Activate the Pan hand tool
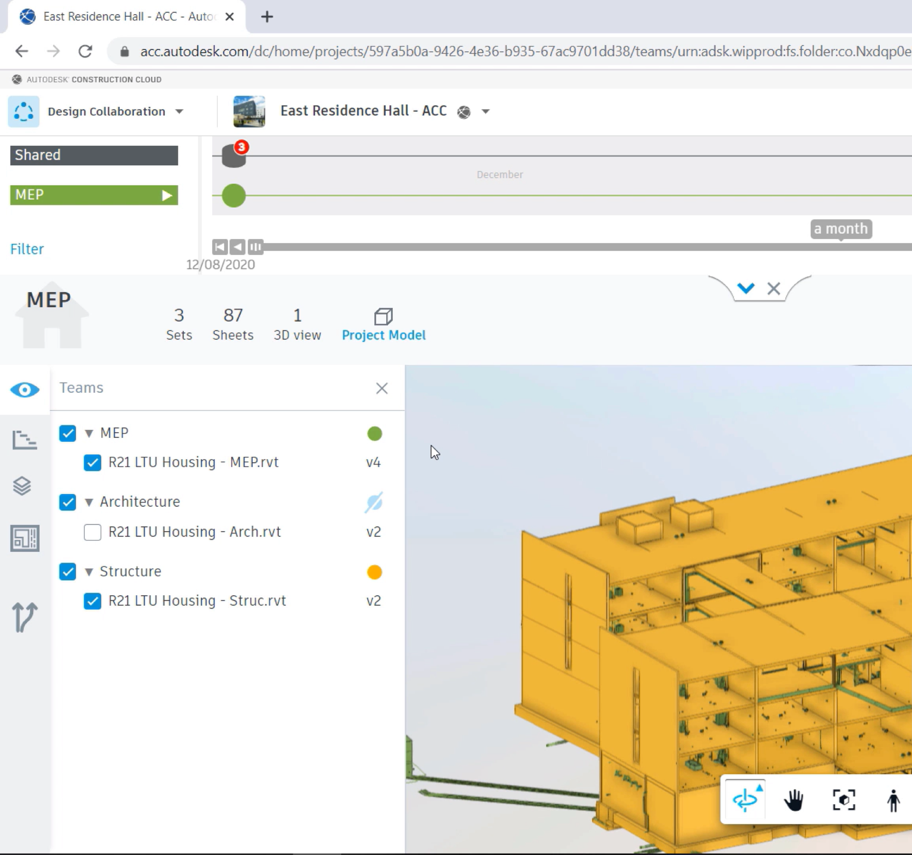 793,800
